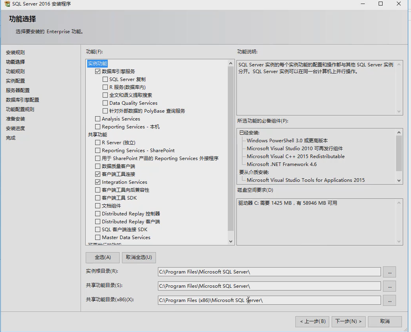Uncheck Integration Services checkbox
Viewport: 411px width, 332px height.
click(98, 182)
